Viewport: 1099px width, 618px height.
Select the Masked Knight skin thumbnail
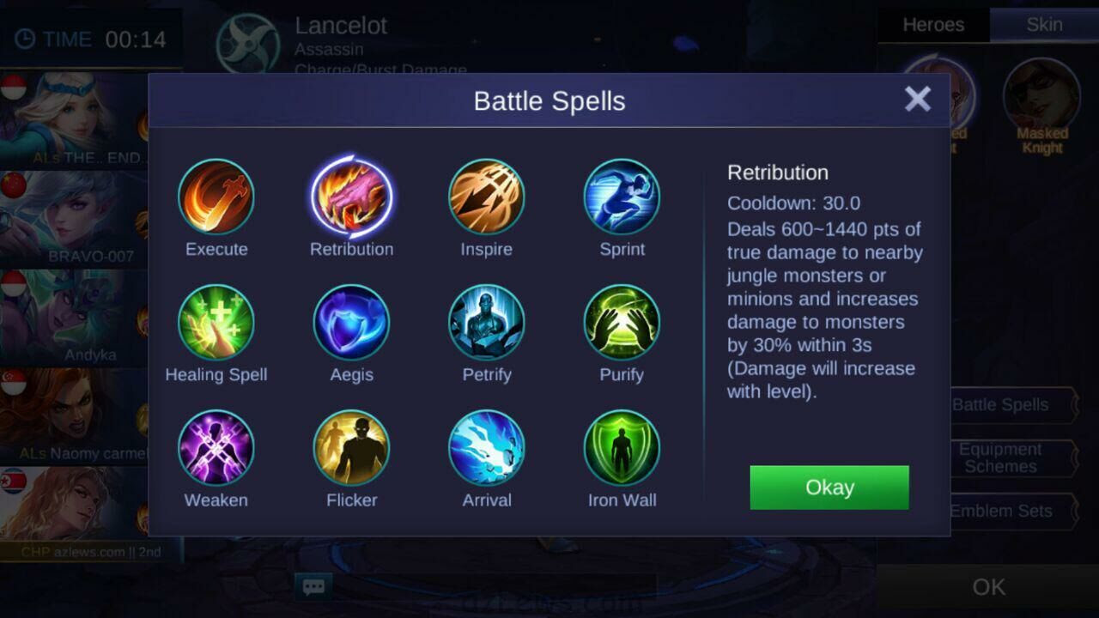pyautogui.click(x=1041, y=106)
